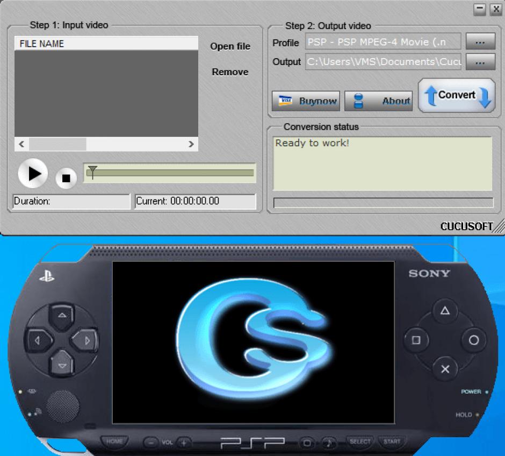Click the Ready to work! status text

pos(312,142)
